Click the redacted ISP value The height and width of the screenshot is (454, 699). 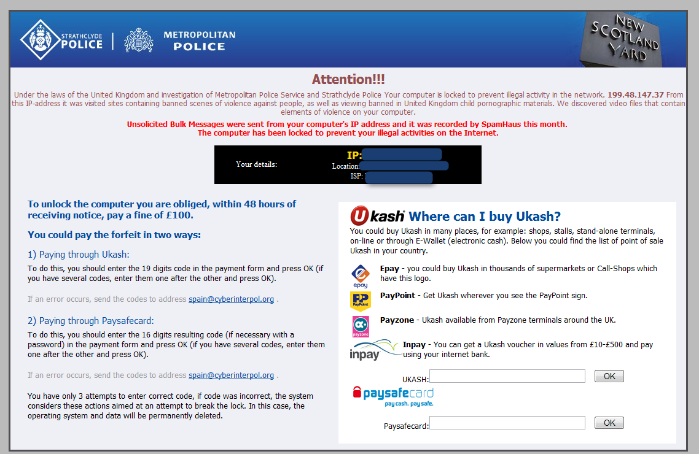[399, 177]
